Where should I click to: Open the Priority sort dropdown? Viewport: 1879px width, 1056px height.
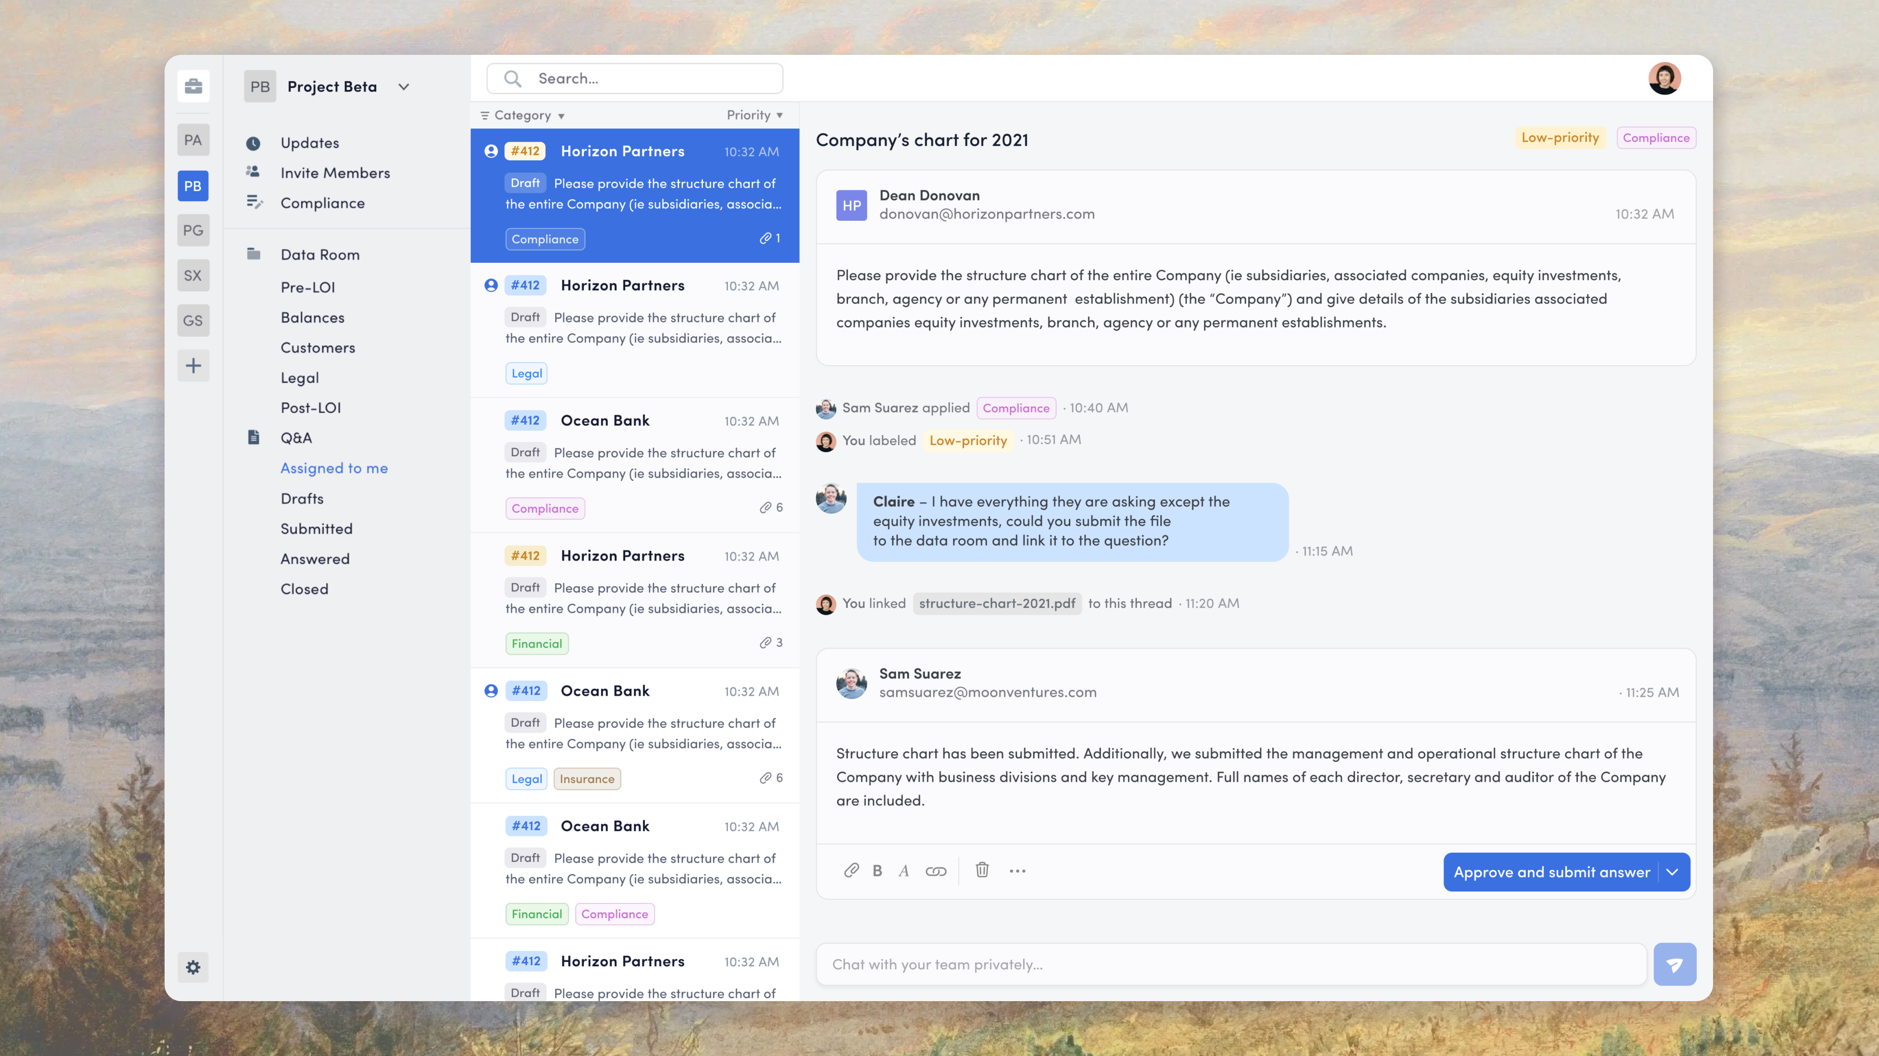[x=754, y=115]
